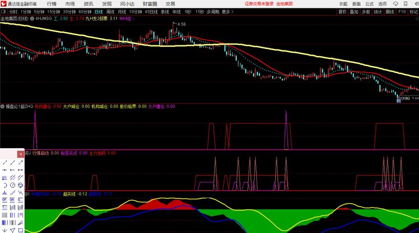
Task: Select the equal-spaced vertical period lines tool
Action: tap(5, 215)
